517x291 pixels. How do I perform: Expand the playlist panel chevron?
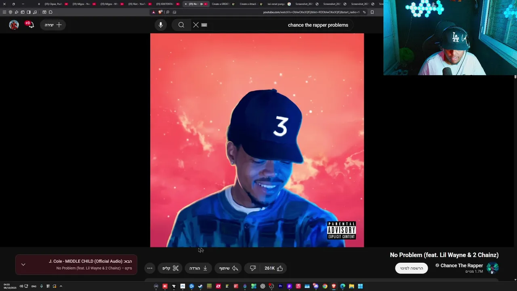click(x=23, y=265)
